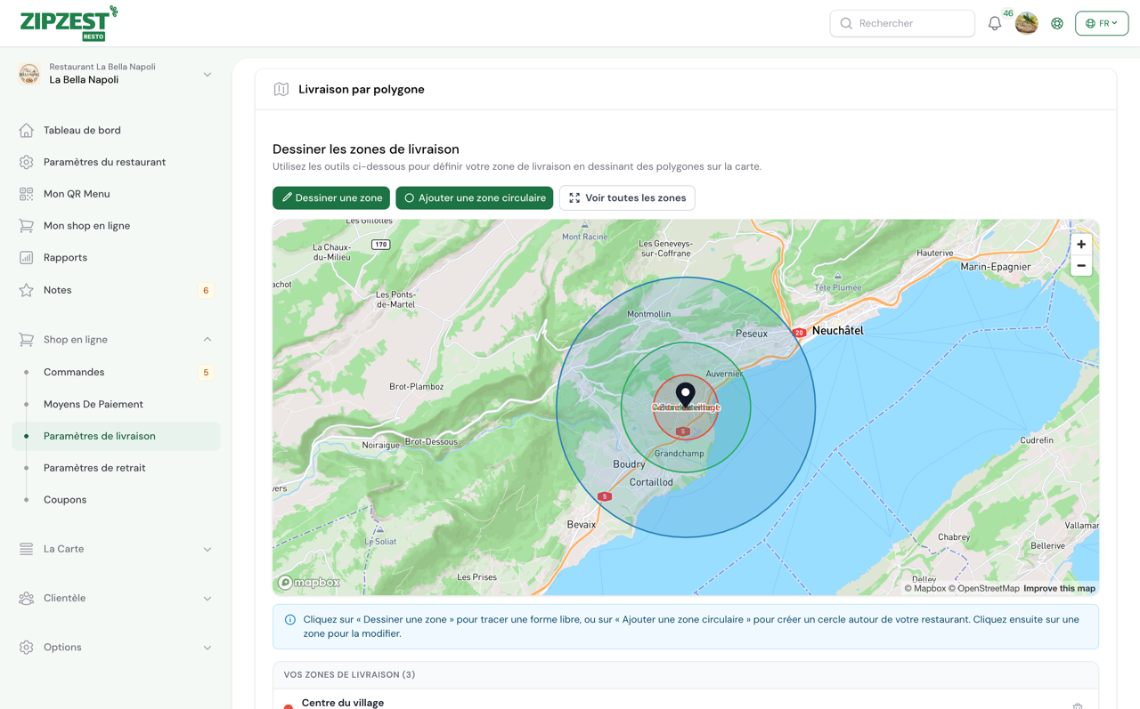Open Paramètres de retrait
1140x709 pixels.
point(94,468)
